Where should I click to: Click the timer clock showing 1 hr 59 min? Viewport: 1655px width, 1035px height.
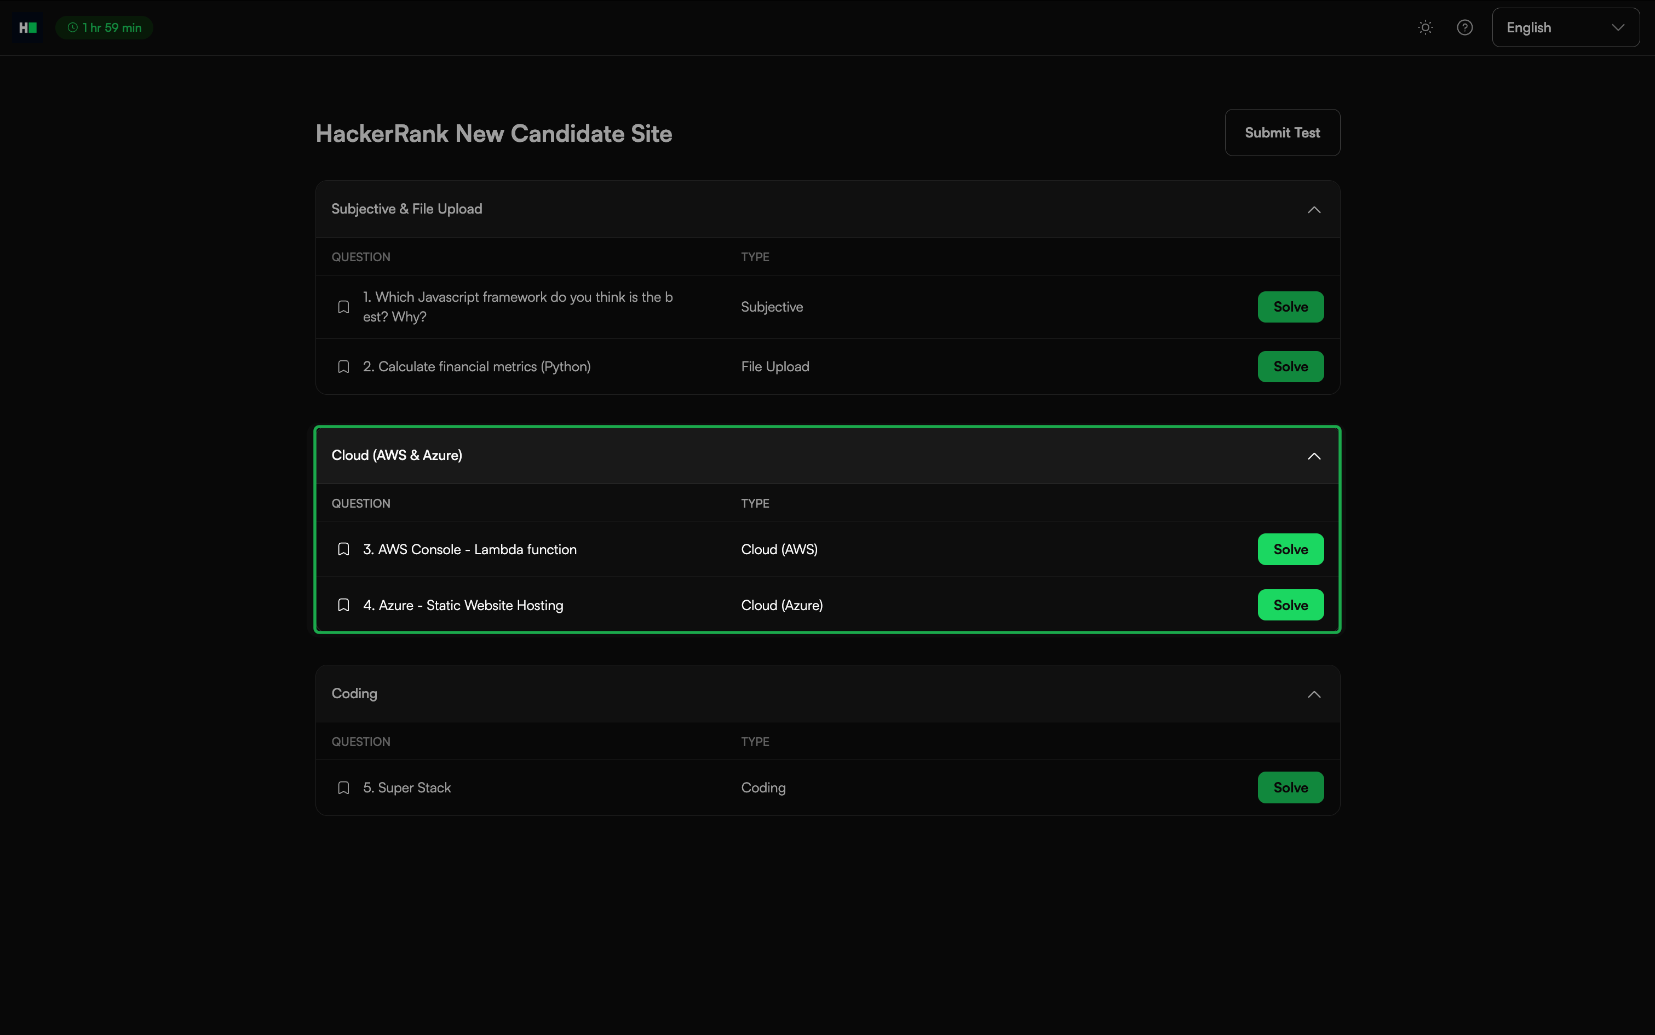pos(104,28)
